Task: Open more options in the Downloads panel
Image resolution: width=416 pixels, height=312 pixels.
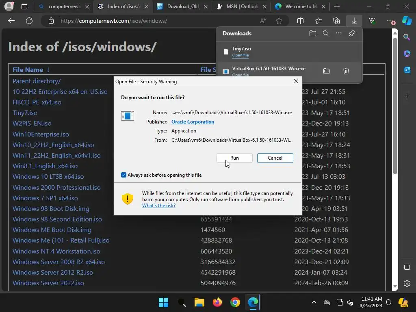Action: pyautogui.click(x=339, y=33)
